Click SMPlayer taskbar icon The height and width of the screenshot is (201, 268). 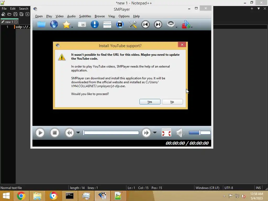click(x=102, y=196)
